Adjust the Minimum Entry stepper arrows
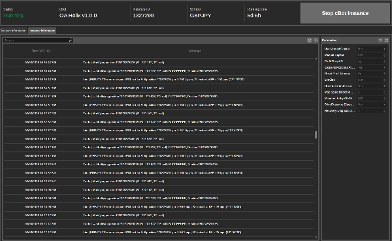 point(385,99)
